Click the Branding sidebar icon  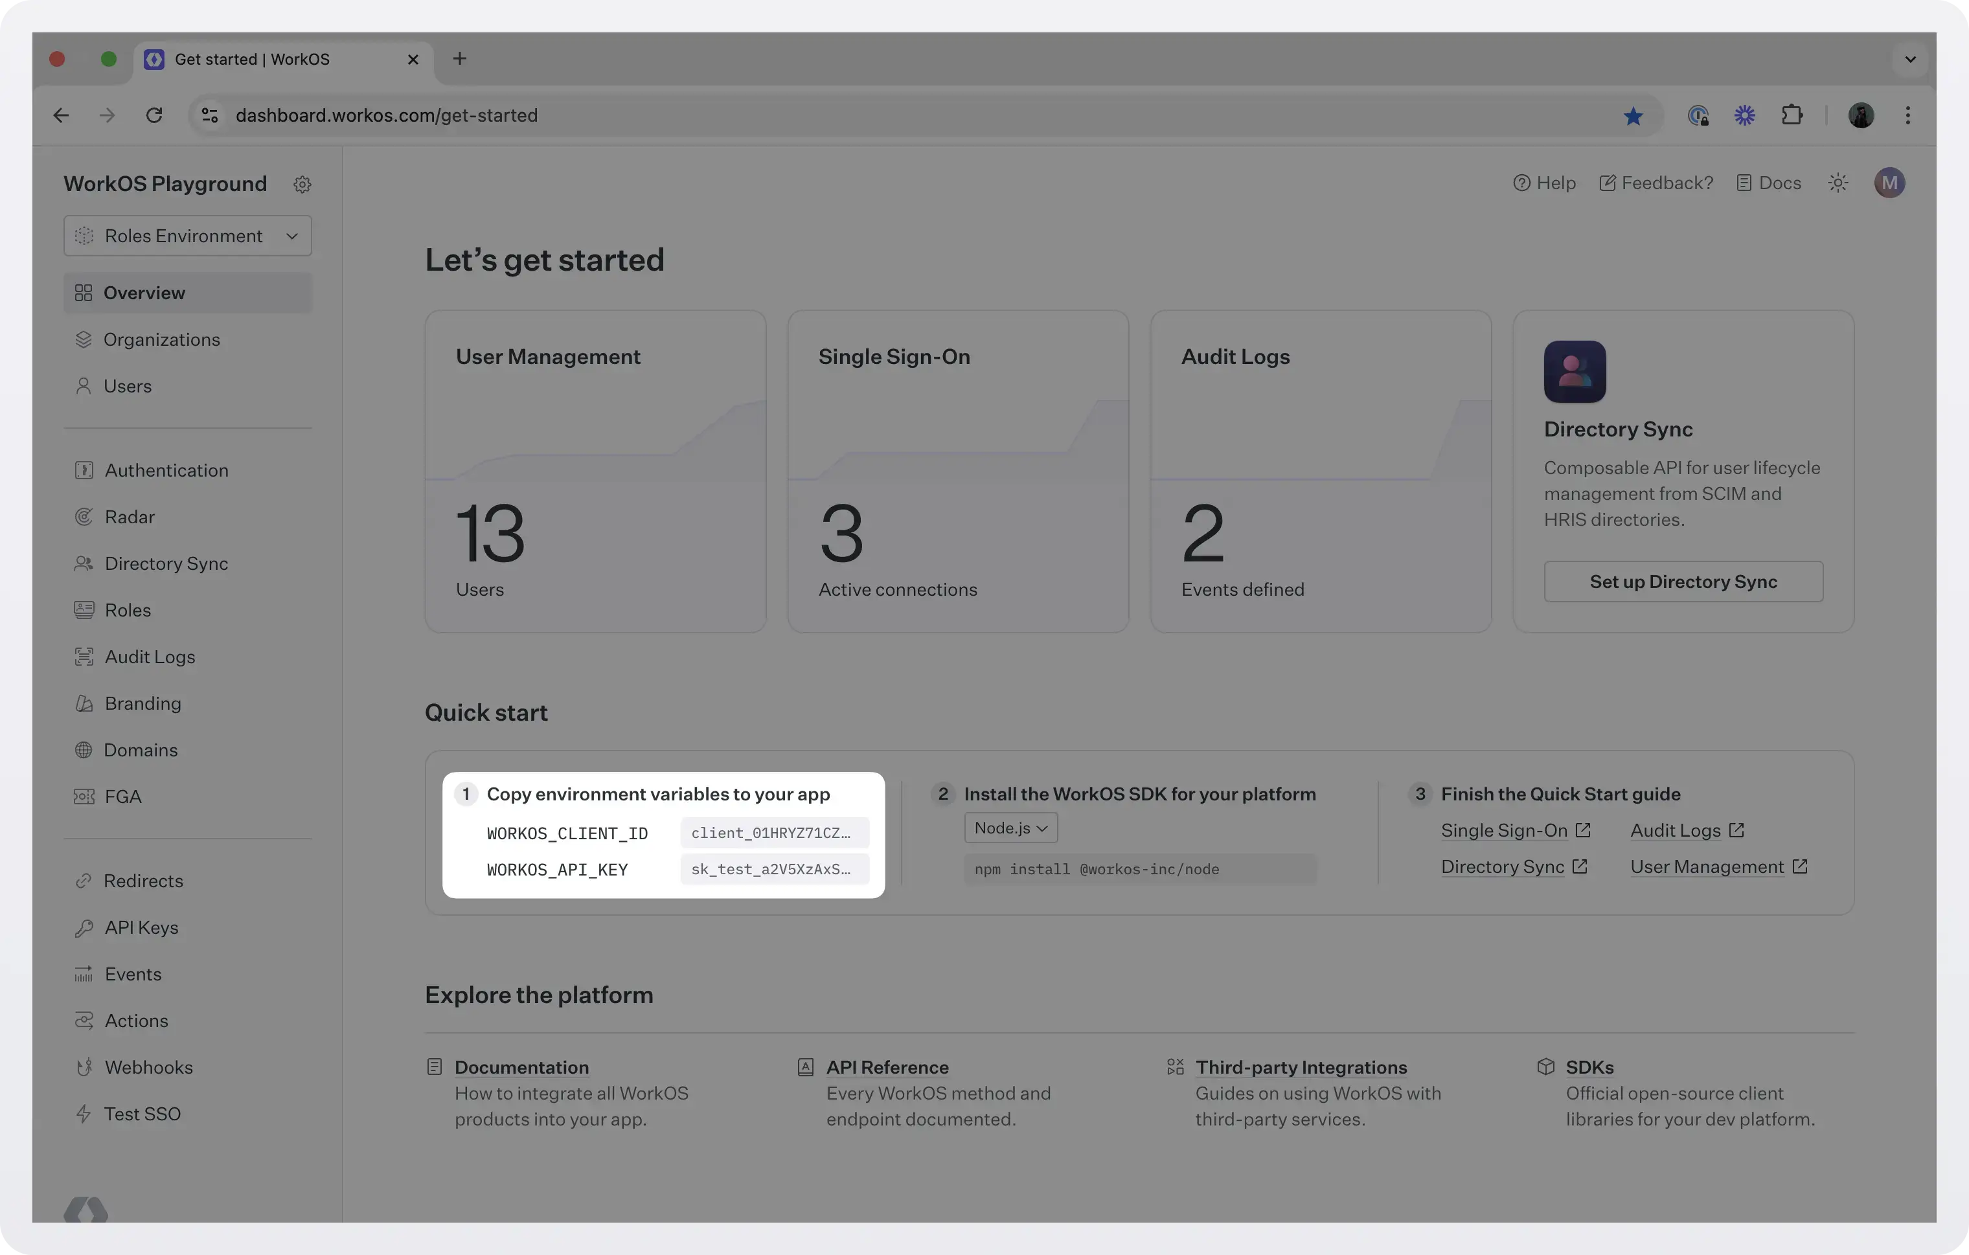pos(84,703)
